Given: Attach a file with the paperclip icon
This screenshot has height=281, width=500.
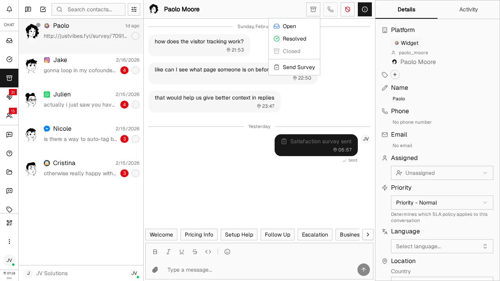Looking at the screenshot, I should (155, 270).
